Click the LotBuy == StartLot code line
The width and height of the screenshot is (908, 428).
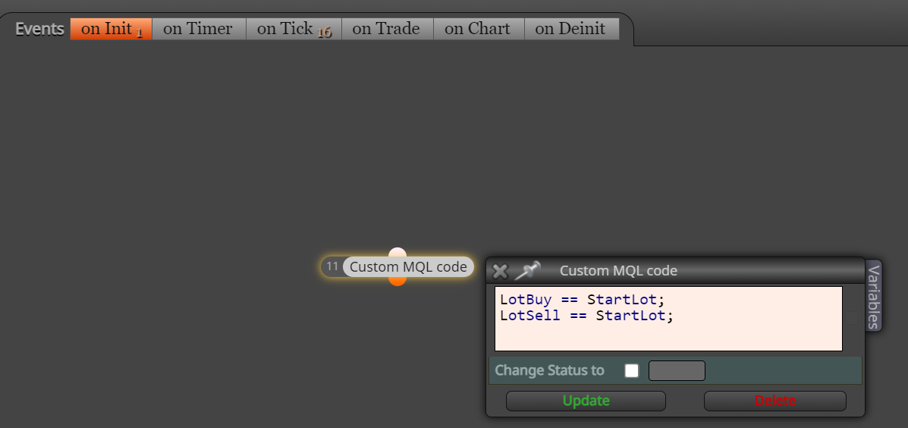click(x=583, y=300)
